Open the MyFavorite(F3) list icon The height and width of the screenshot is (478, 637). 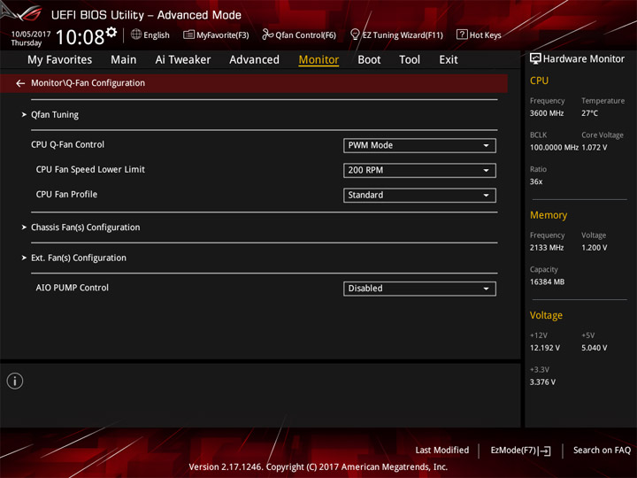[x=188, y=35]
